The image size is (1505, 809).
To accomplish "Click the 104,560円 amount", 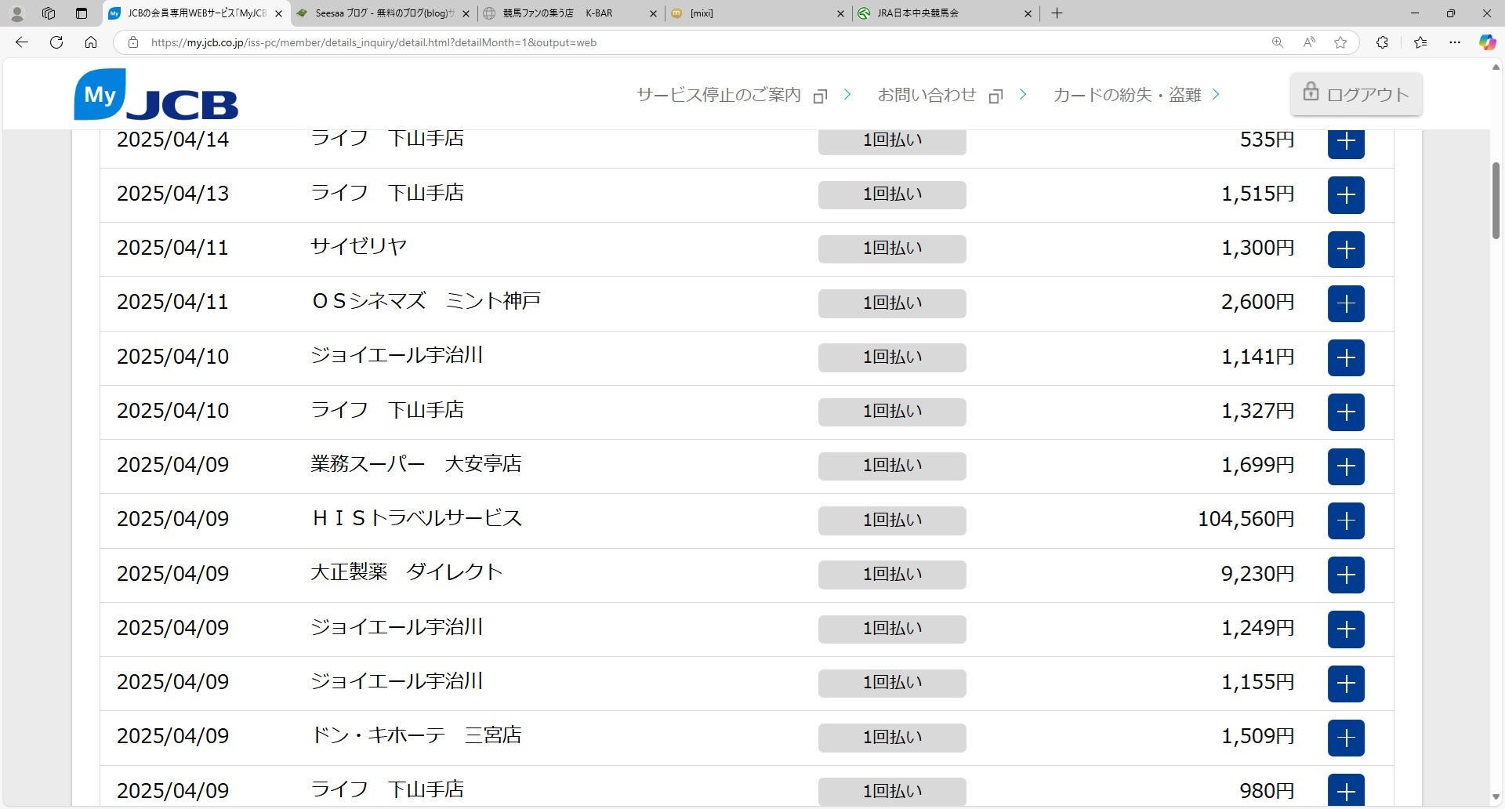I will click(1246, 519).
